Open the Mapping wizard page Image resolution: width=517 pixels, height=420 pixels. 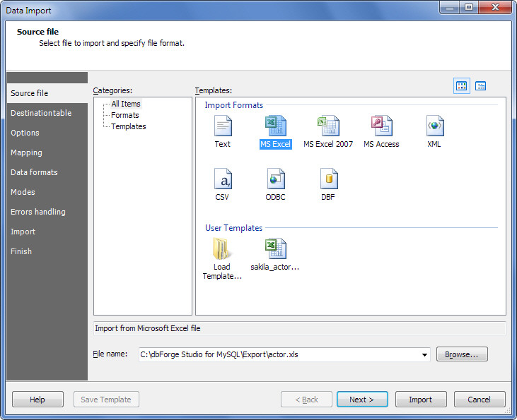[x=47, y=152]
